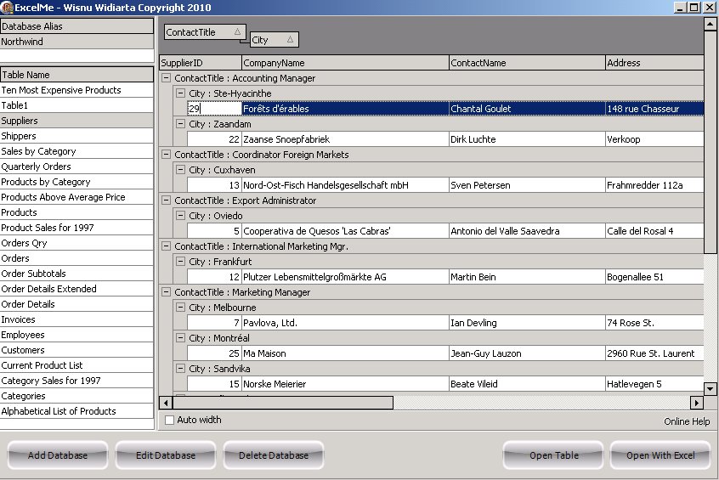Sort by the CompanyName column header
Viewport: 719px width, 480px height.
(x=344, y=63)
